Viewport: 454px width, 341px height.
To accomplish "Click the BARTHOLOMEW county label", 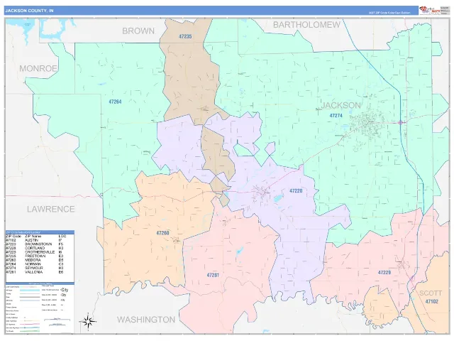I will 306,25.
